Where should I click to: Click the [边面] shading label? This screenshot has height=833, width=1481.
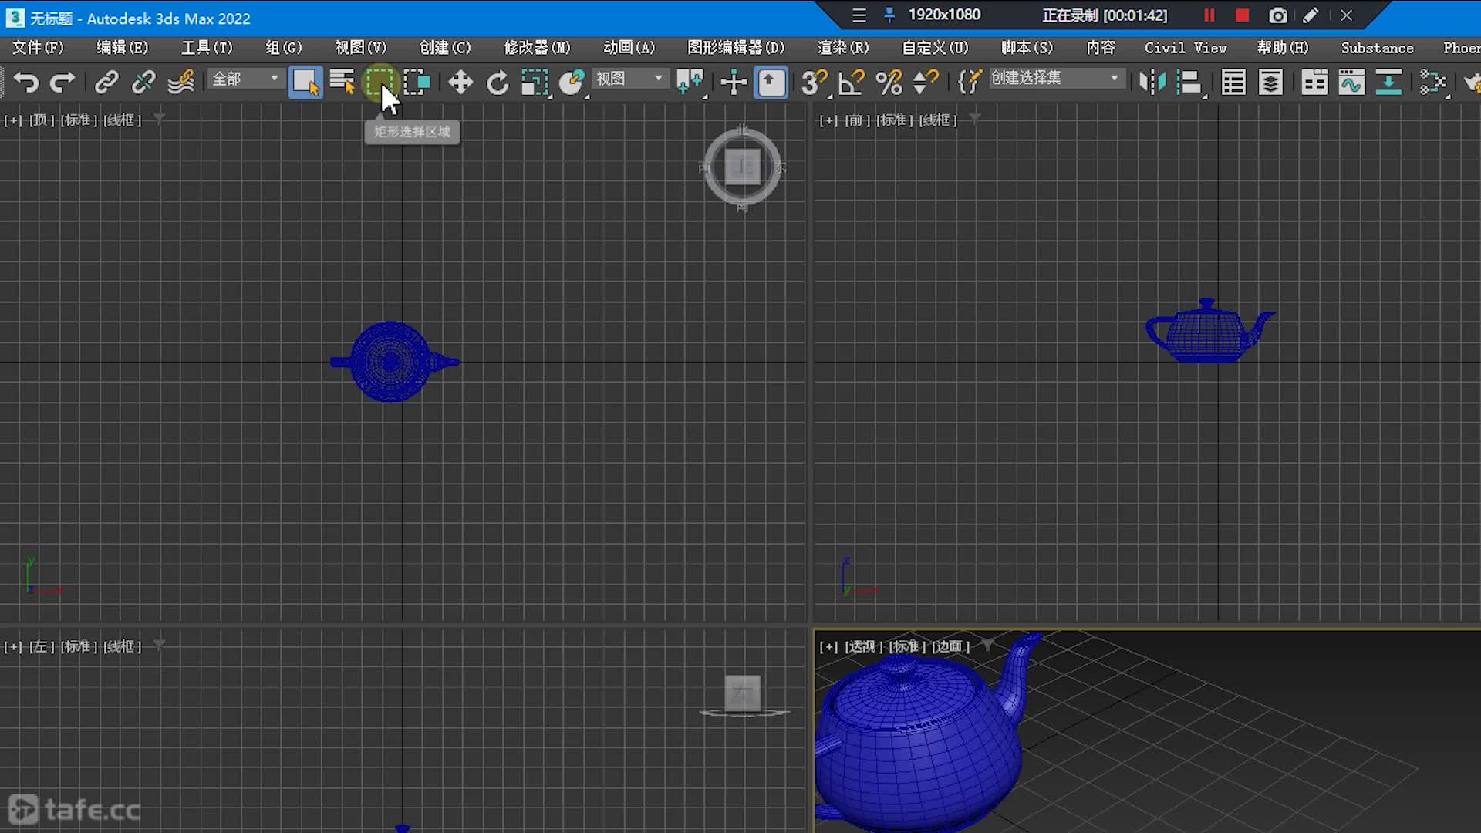pyautogui.click(x=950, y=646)
